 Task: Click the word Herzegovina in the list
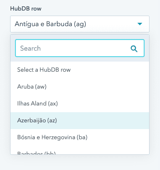58,138
